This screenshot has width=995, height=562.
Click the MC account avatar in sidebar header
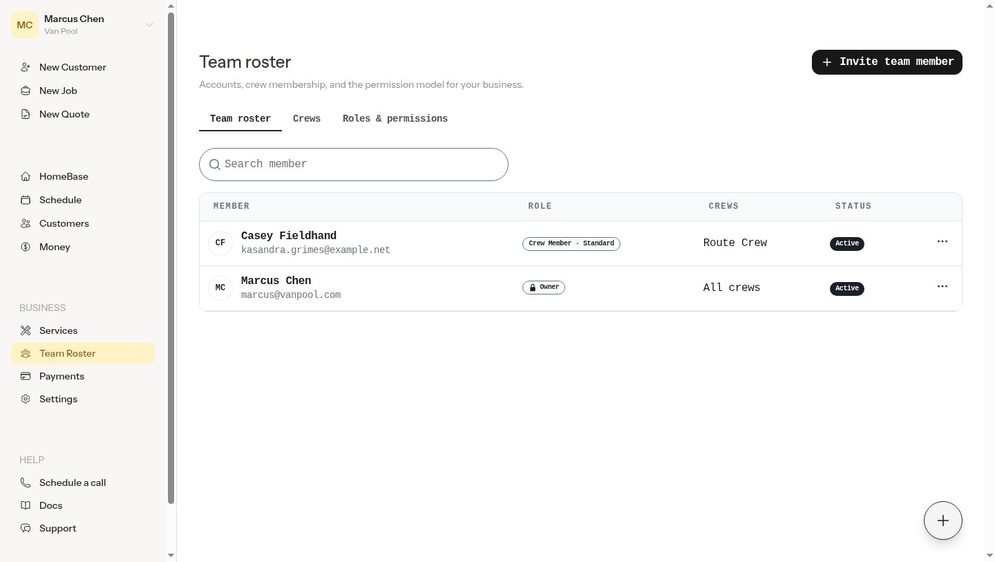25,25
